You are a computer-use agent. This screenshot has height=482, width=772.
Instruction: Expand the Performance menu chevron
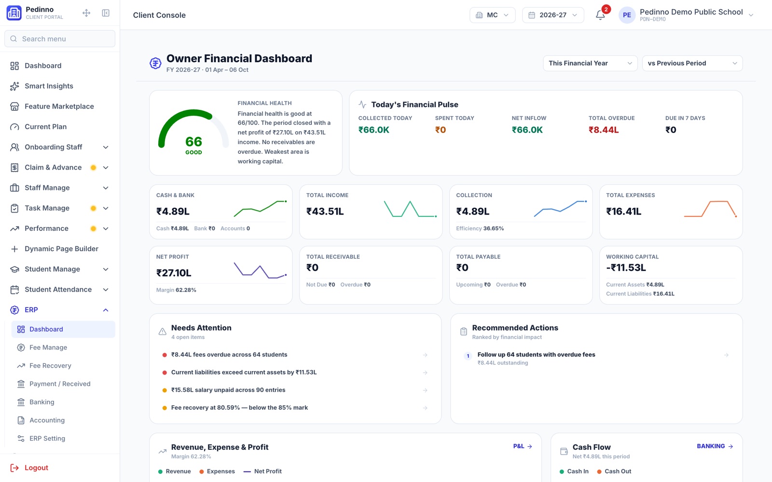[x=106, y=228]
